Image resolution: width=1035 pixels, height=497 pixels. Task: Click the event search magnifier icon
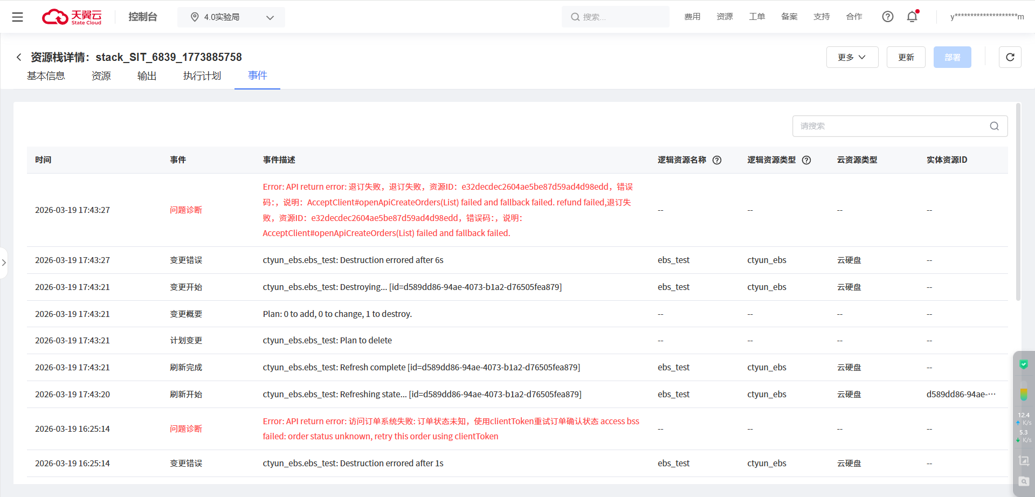995,126
